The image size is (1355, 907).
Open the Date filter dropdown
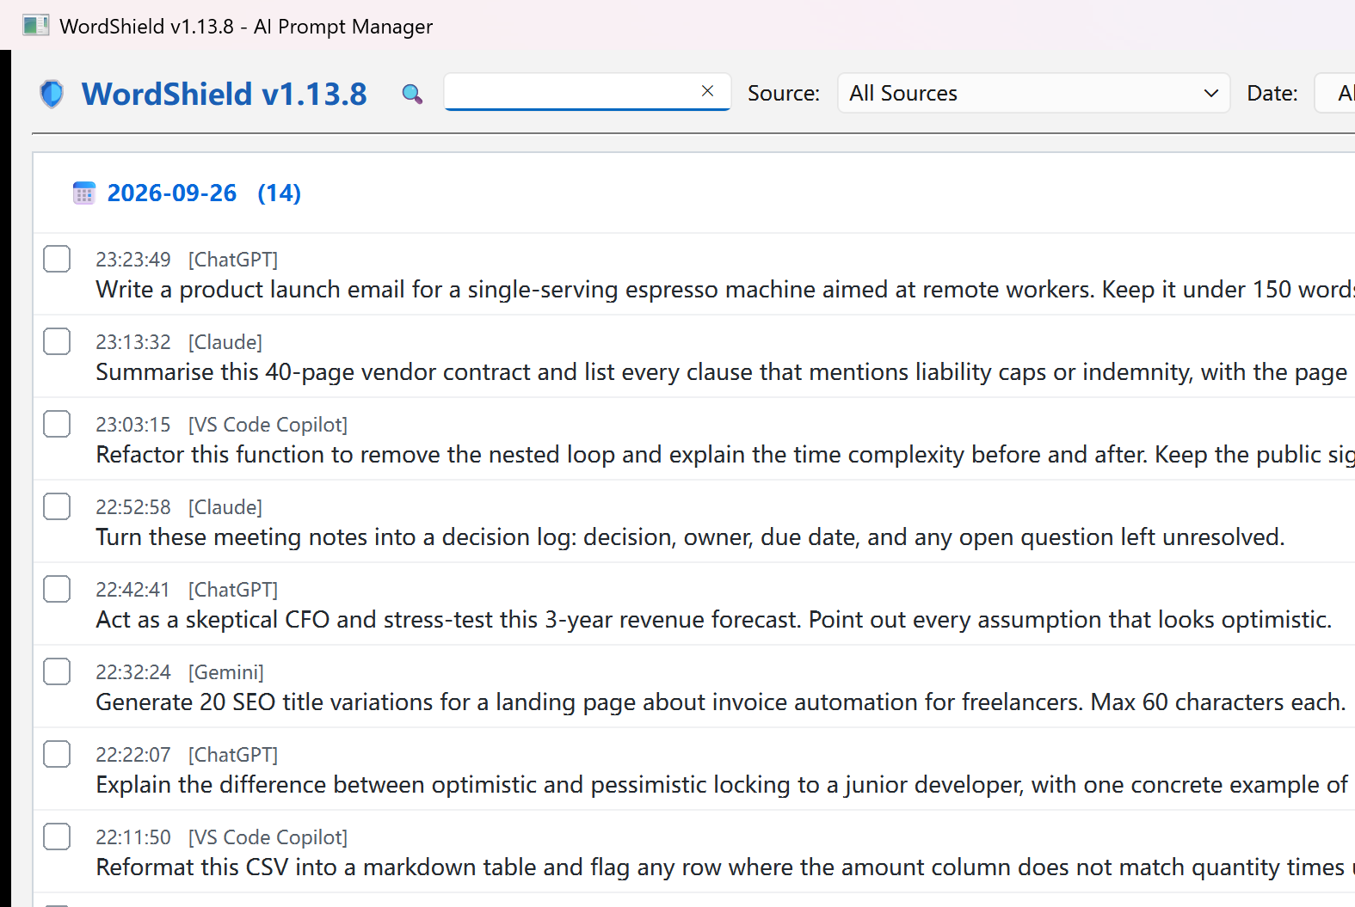coord(1335,93)
